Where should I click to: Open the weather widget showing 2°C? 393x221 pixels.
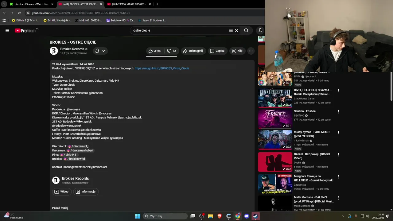coord(14,216)
